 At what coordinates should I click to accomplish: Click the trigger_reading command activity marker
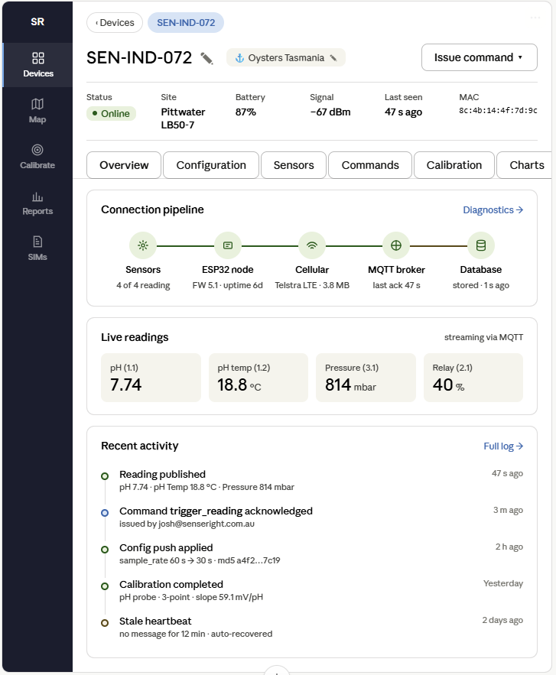(x=105, y=513)
